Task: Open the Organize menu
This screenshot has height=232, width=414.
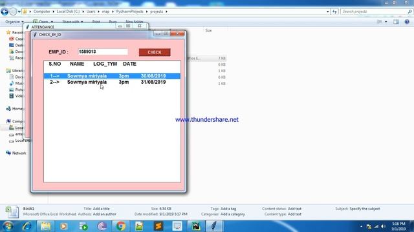Action: [14, 21]
